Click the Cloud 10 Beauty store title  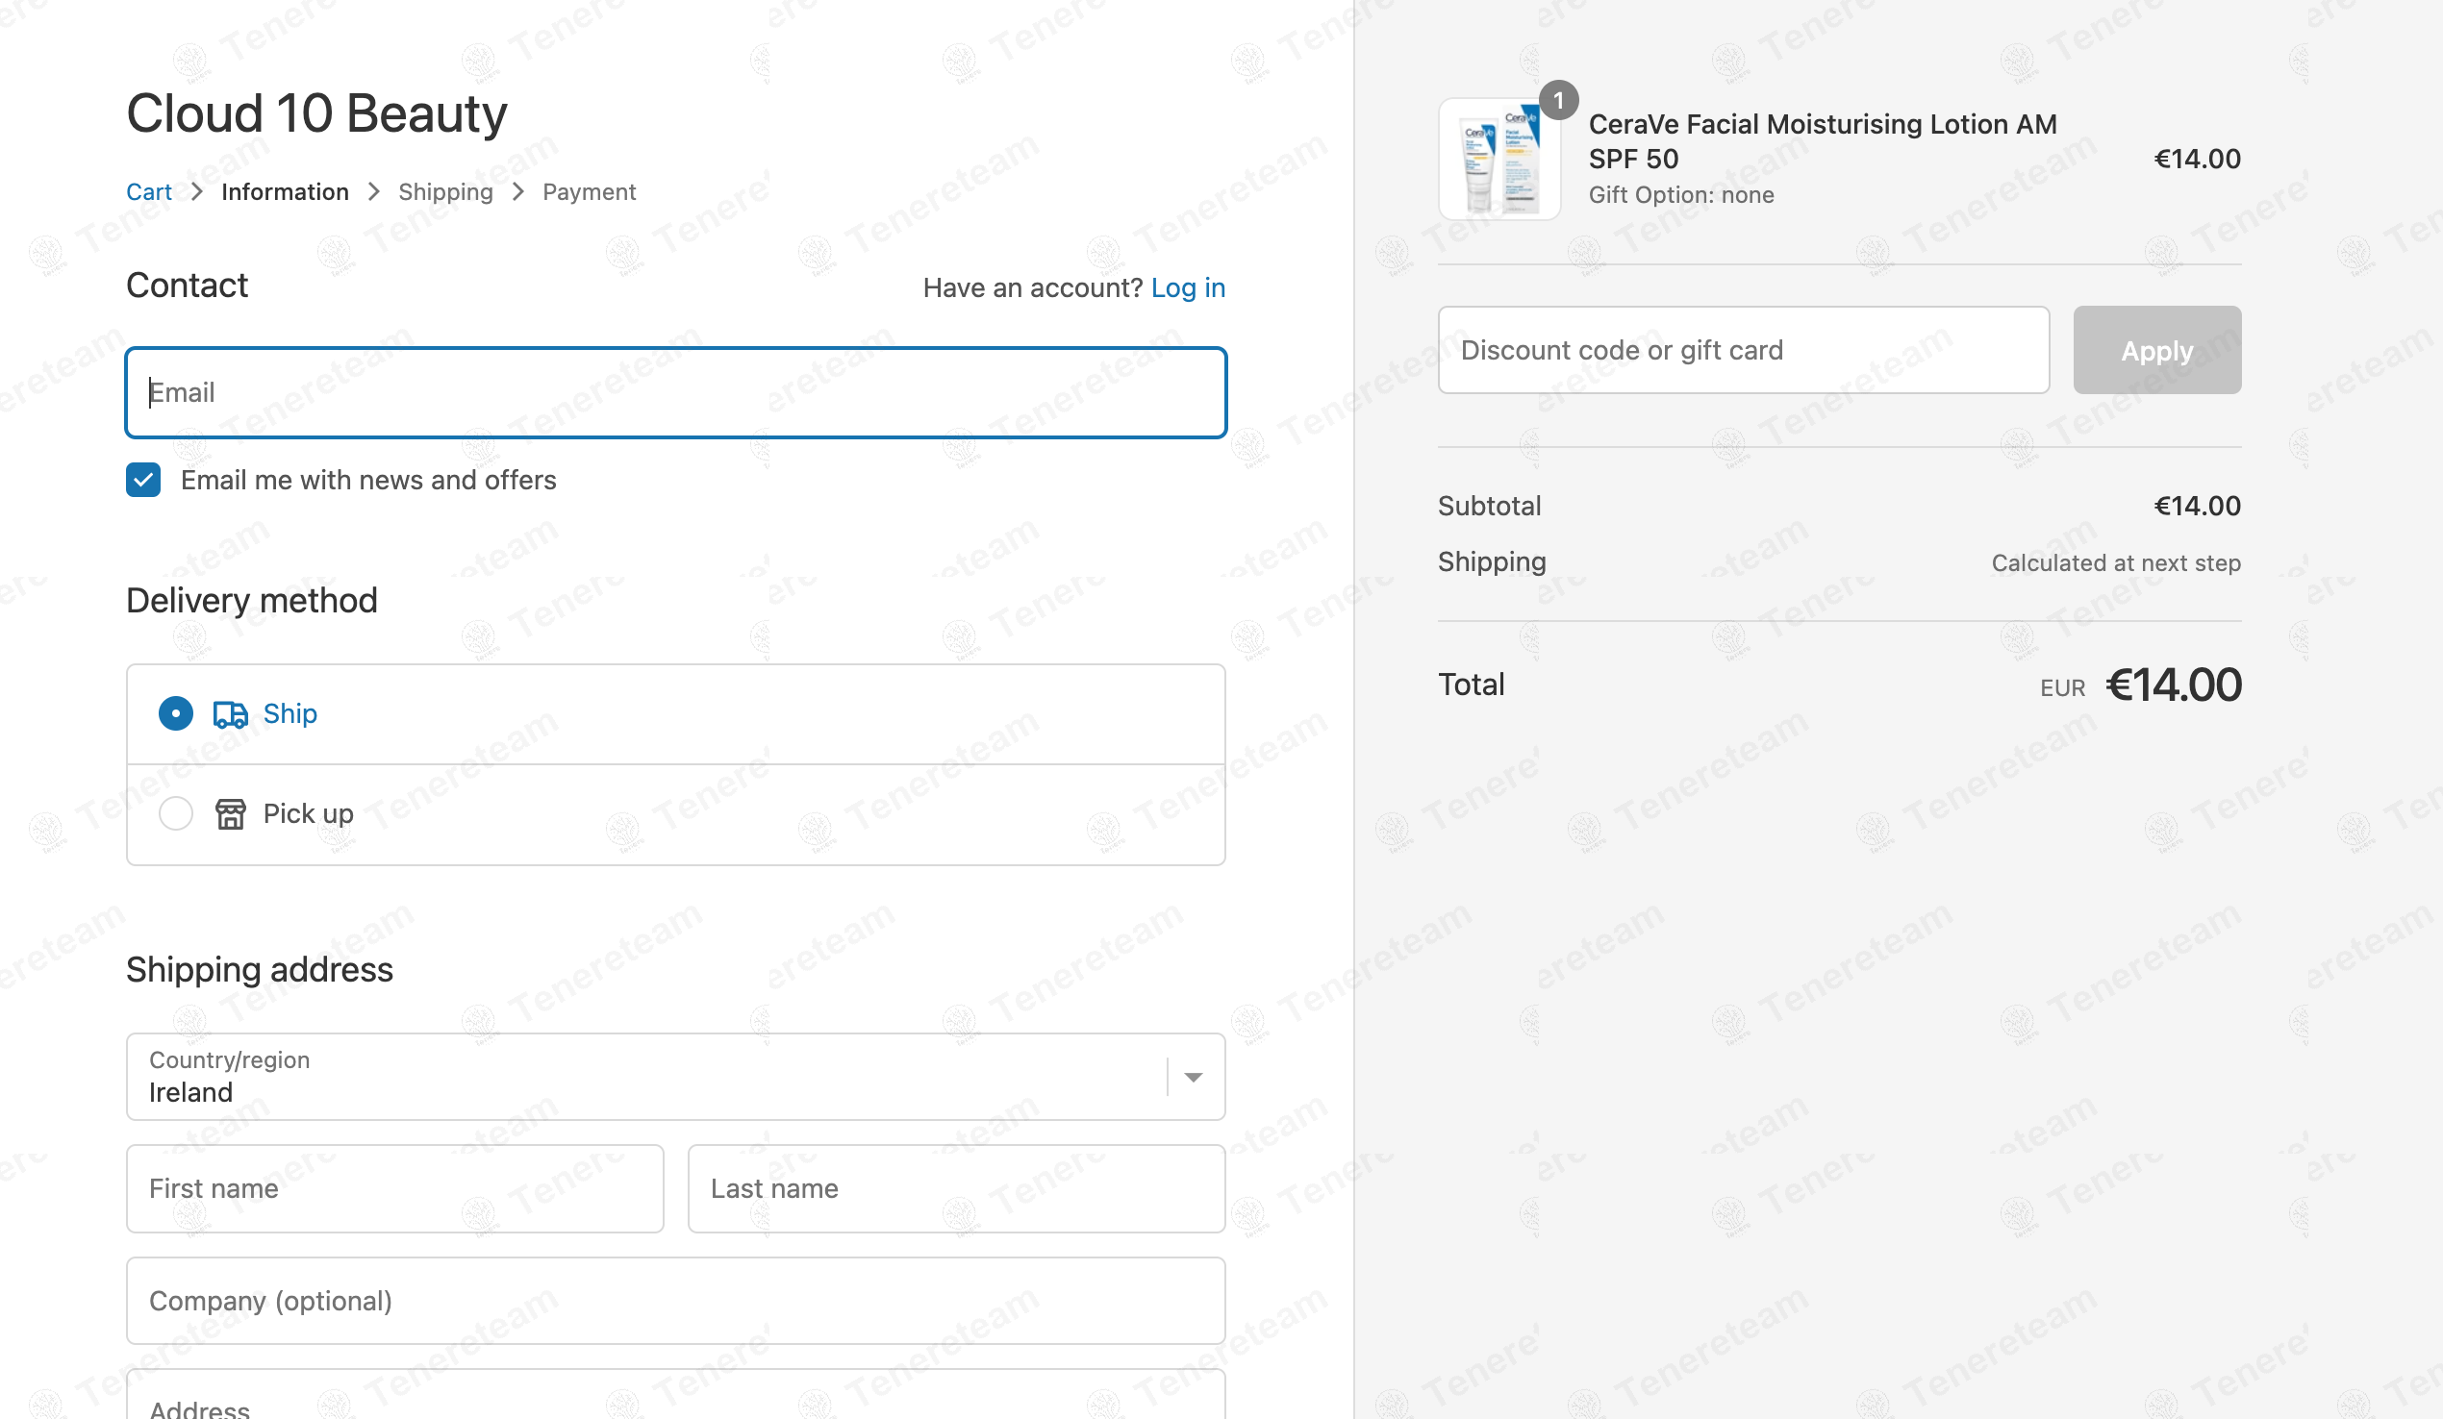(317, 113)
